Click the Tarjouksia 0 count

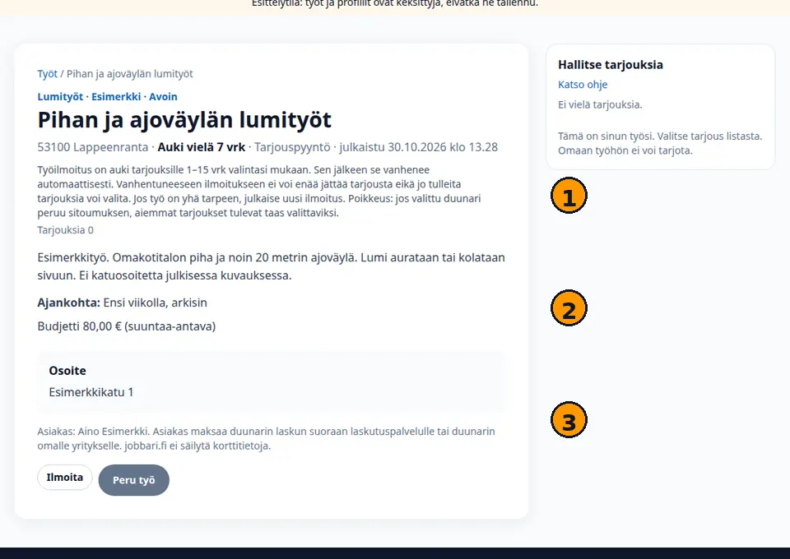(x=66, y=230)
